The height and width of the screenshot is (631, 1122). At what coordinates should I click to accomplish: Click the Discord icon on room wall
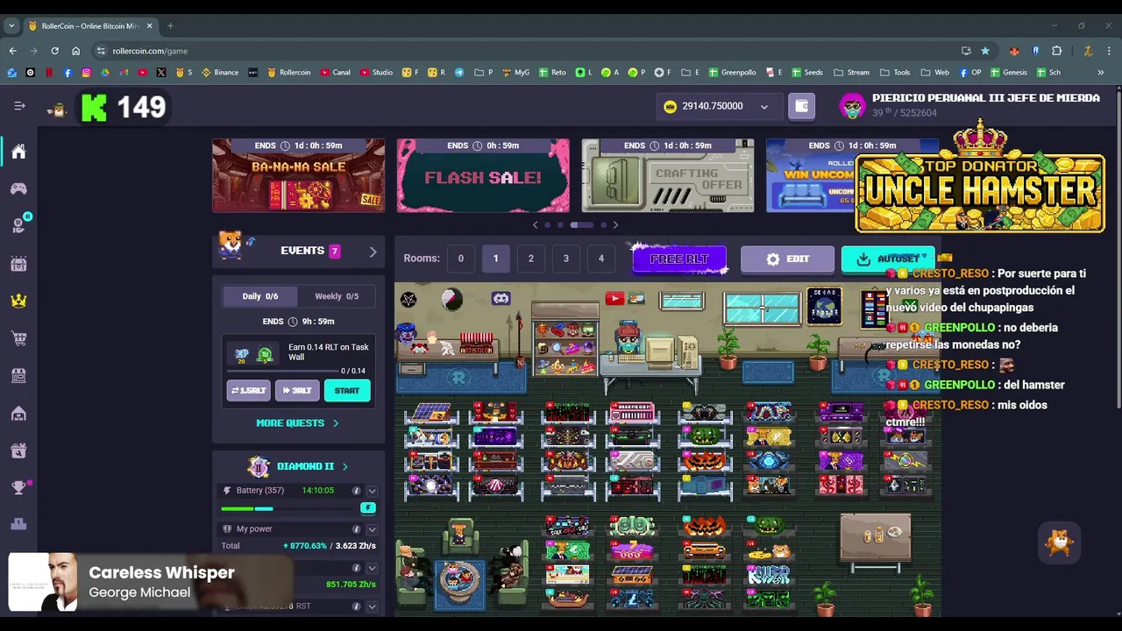(501, 299)
